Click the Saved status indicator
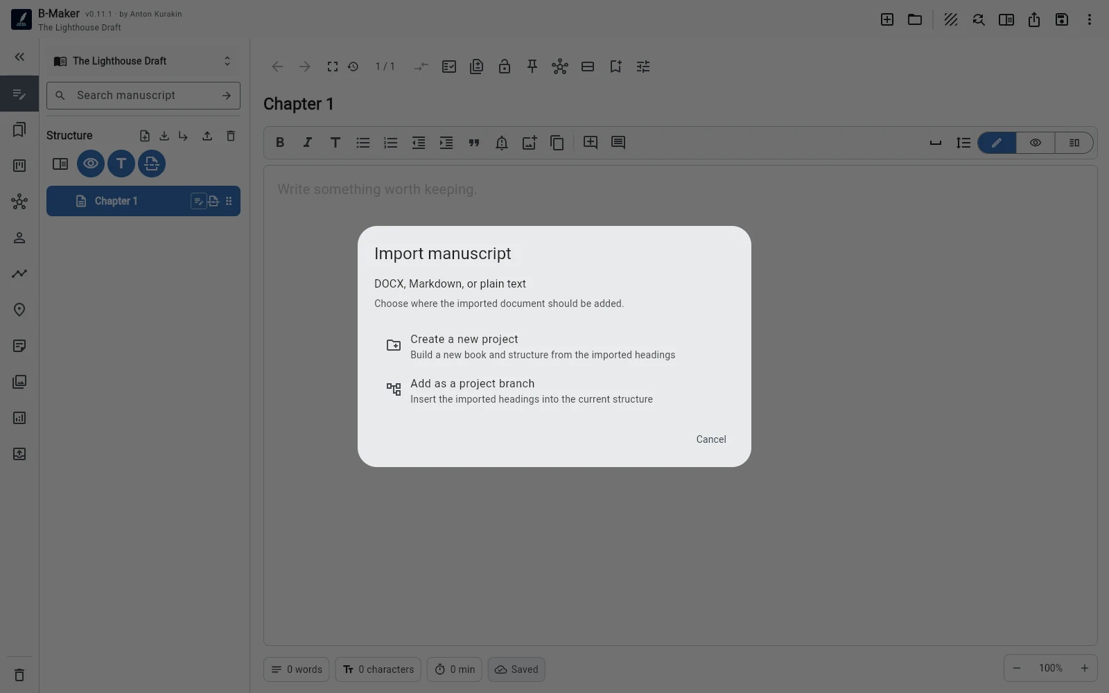Screen dimensions: 1109x693 tap(516, 669)
